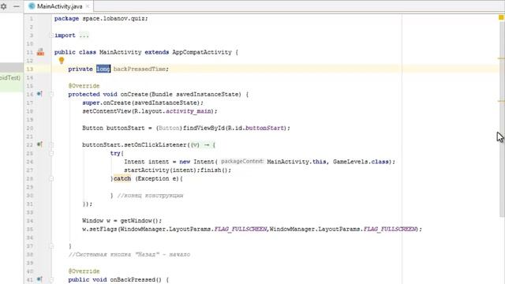Image resolution: width=505 pixels, height=284 pixels.
Task: Click 'space.lobanov.quiz' in the package statement
Action: [x=114, y=18]
